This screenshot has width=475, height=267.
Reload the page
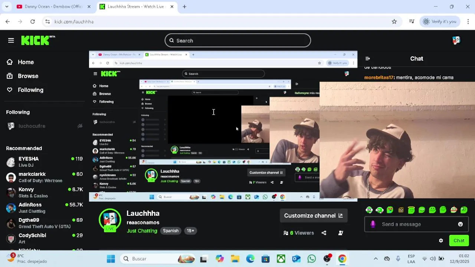tap(33, 22)
